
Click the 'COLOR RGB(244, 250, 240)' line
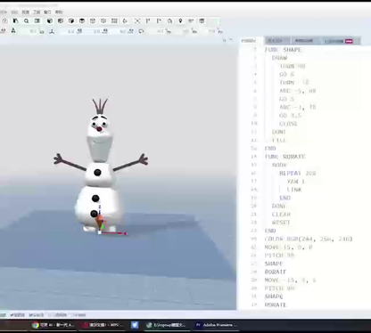pyautogui.click(x=309, y=239)
